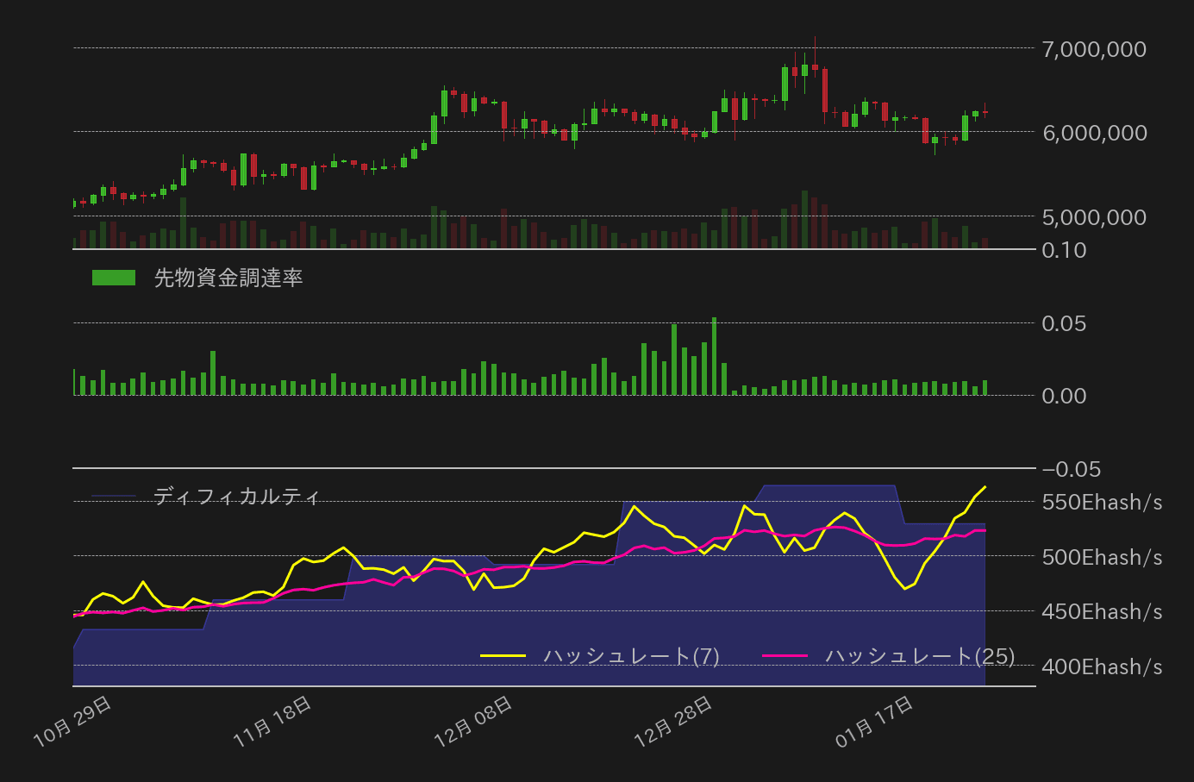Click the 400Ehash/s axis label

[x=1102, y=666]
